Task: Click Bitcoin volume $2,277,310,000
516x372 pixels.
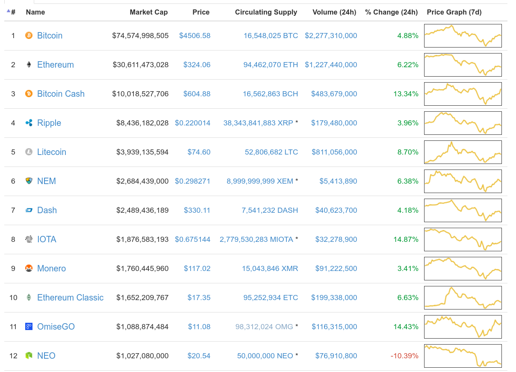Action: click(331, 36)
